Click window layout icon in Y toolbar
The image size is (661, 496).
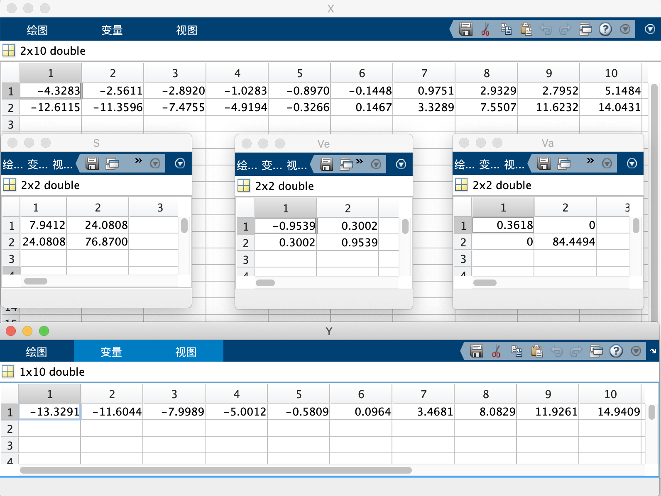(x=596, y=351)
